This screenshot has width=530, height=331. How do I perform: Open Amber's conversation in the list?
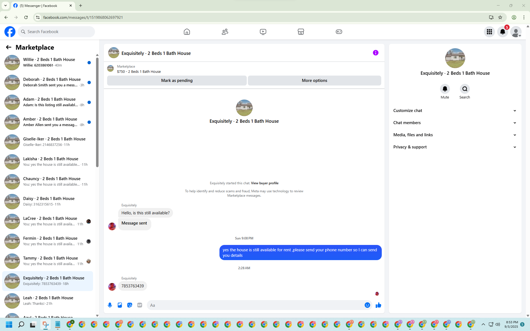coord(47,122)
